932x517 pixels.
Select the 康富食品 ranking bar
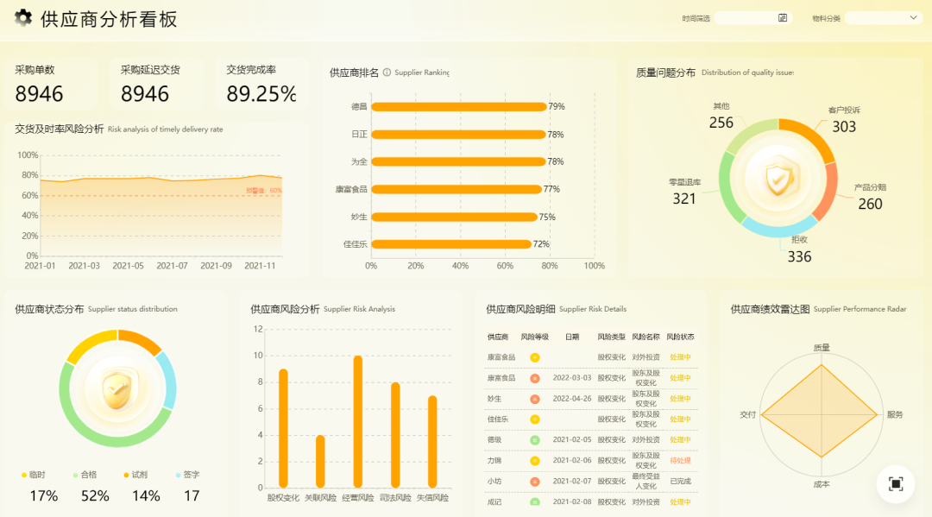tap(457, 189)
